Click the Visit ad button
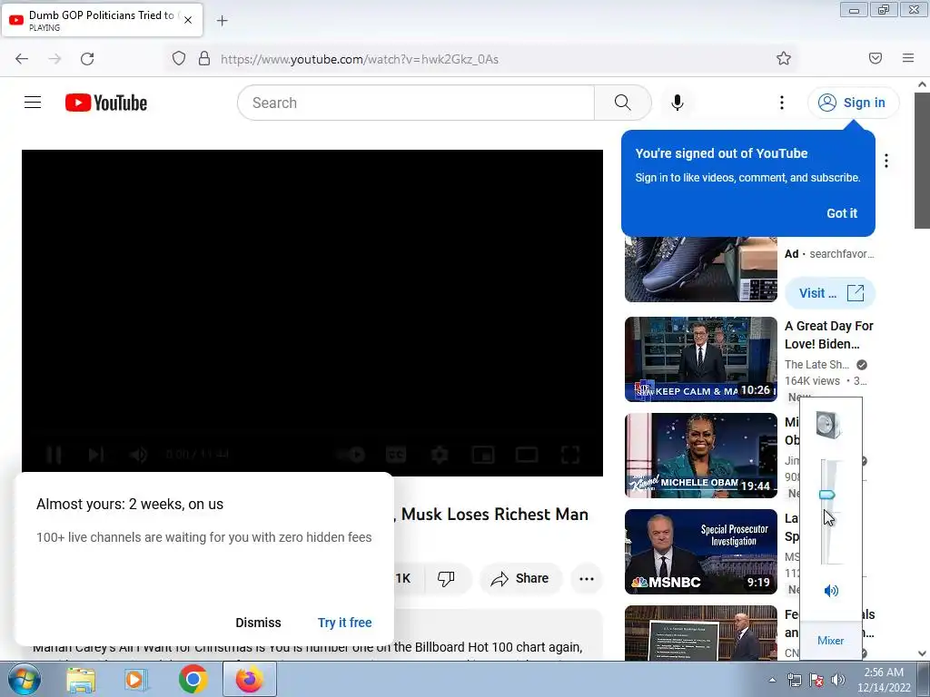930x697 pixels. (830, 293)
